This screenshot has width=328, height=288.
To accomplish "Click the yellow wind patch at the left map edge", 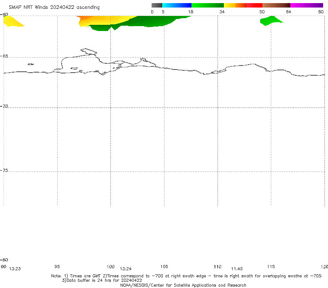I will pos(12,22).
